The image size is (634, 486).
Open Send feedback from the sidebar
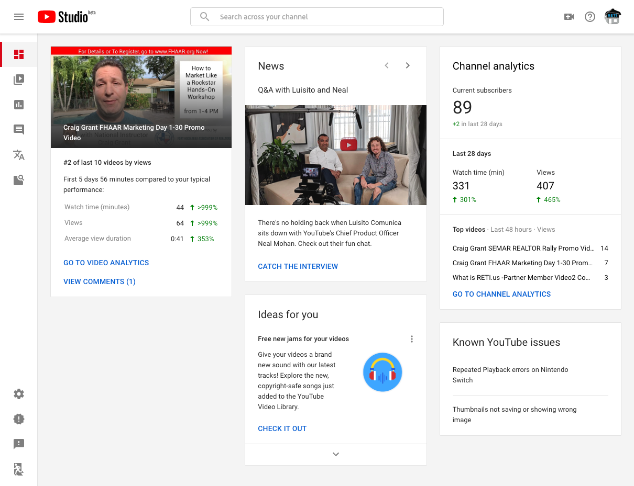[19, 444]
